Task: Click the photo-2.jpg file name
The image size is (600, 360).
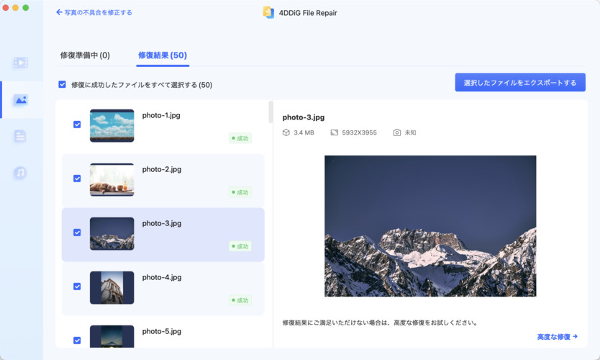Action: 161,169
